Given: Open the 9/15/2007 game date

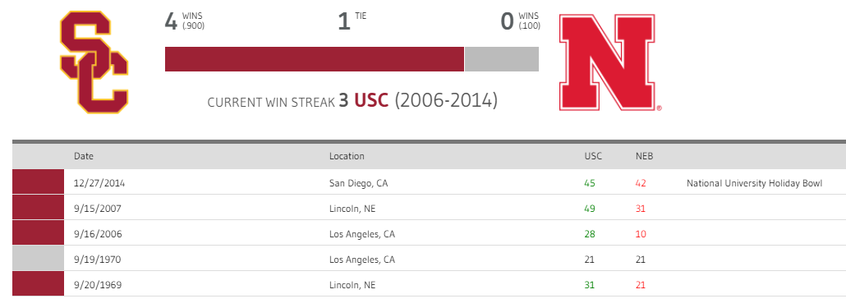Looking at the screenshot, I should tap(98, 209).
